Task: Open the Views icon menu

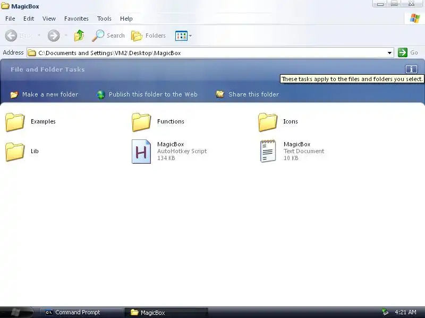Action: point(181,36)
